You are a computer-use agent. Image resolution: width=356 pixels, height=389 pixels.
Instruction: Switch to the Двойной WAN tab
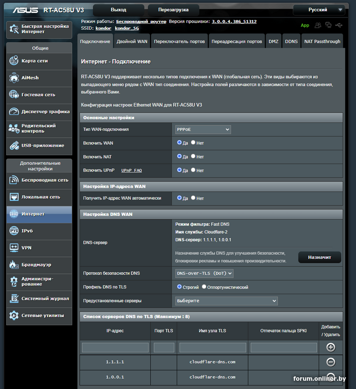click(x=132, y=41)
